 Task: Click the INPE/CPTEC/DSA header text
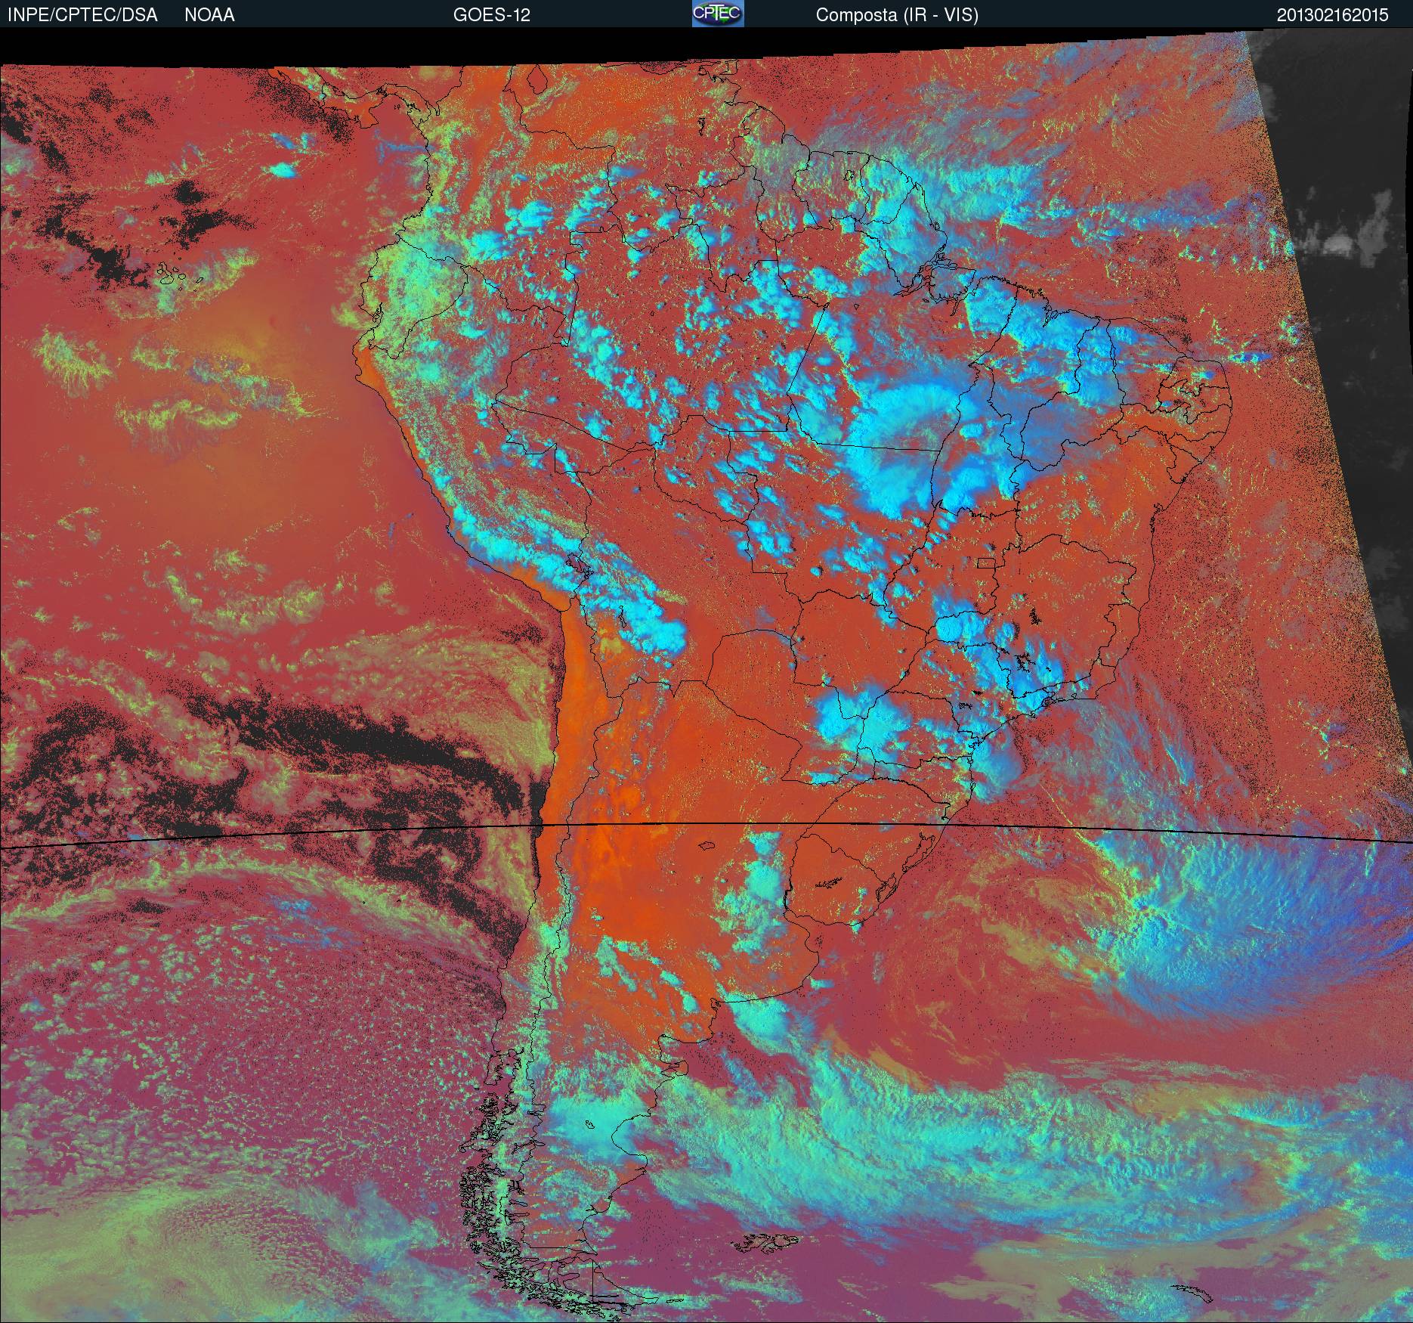click(x=82, y=15)
